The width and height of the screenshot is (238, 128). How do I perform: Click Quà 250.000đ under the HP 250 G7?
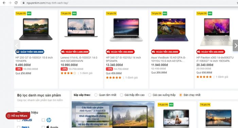pyautogui.click(x=23, y=73)
